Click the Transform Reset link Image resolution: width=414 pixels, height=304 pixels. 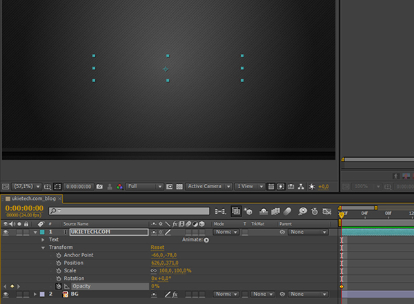tap(157, 247)
